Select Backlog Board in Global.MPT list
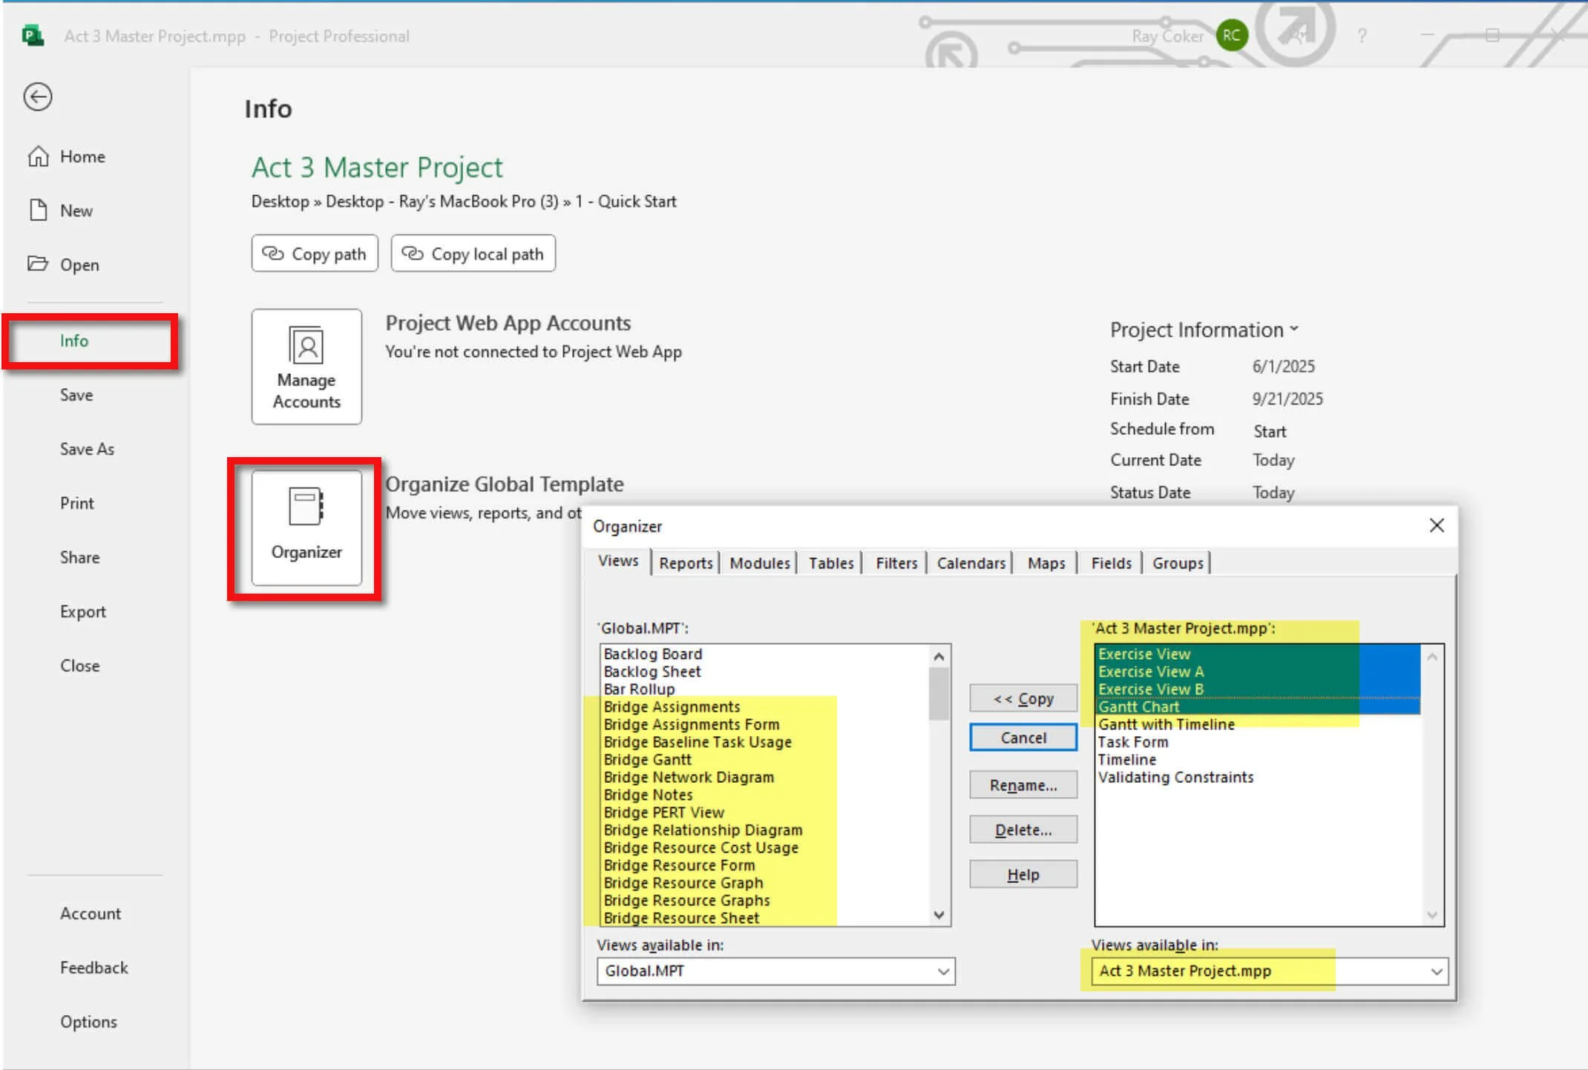 (x=652, y=654)
